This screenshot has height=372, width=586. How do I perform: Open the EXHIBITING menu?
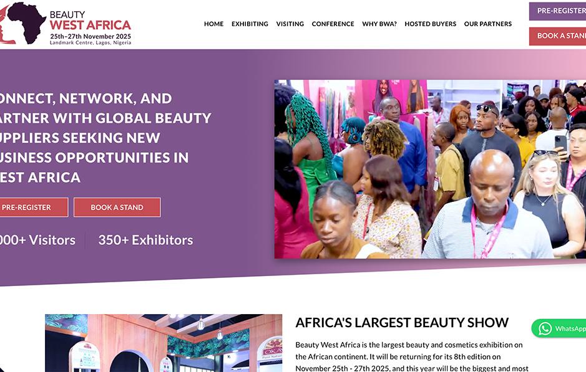point(250,24)
